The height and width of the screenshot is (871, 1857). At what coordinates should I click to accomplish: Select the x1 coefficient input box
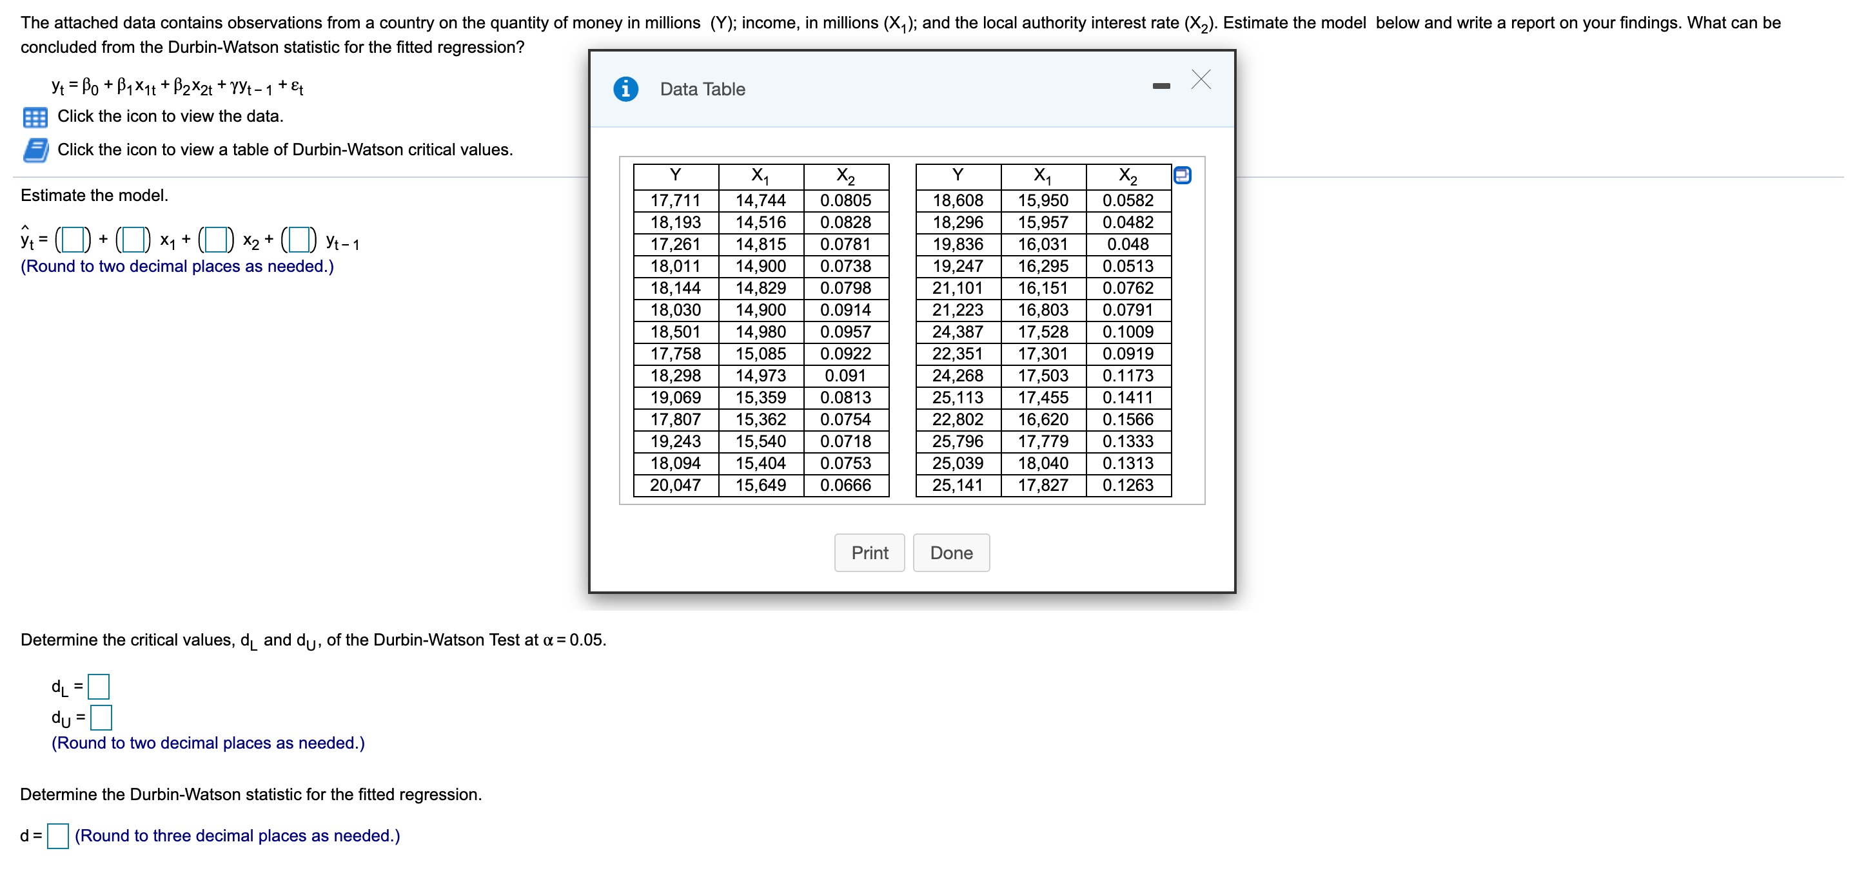133,241
